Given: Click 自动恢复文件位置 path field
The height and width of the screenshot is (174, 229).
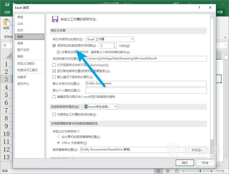Looking at the screenshot, I should [146, 59].
